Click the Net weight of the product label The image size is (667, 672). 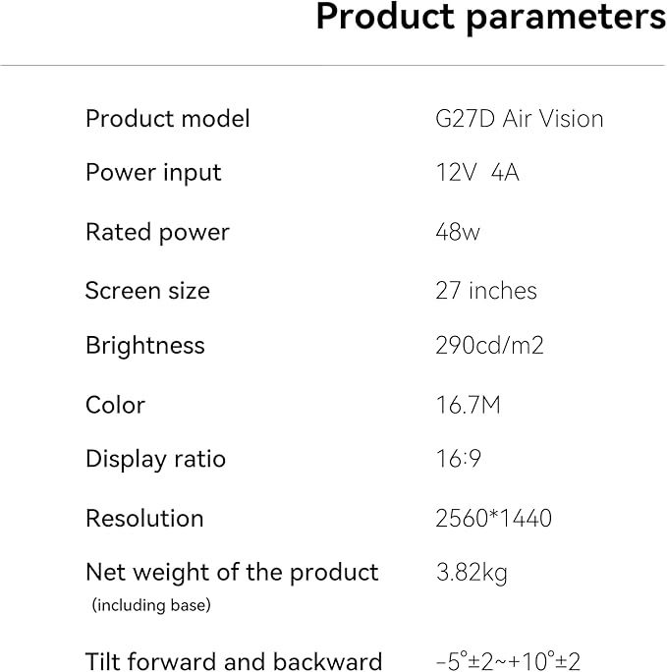click(232, 572)
